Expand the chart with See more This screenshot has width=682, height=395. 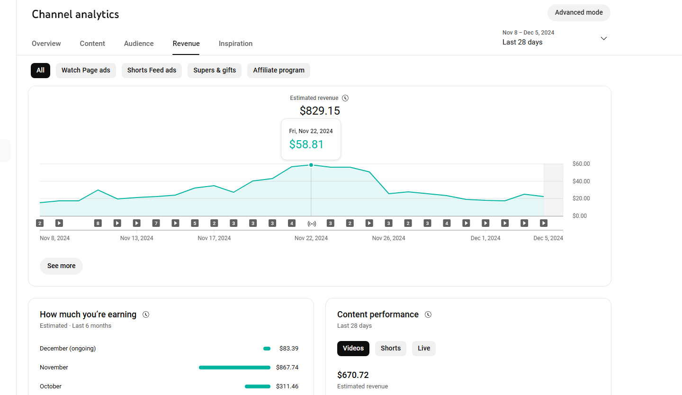61,266
